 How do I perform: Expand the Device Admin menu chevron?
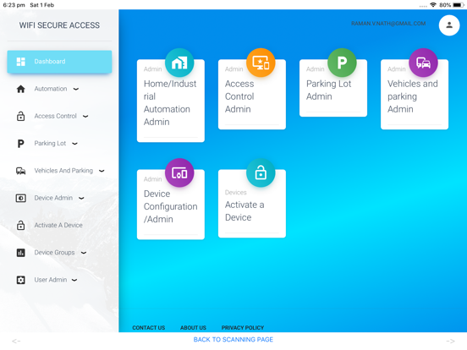click(x=81, y=198)
